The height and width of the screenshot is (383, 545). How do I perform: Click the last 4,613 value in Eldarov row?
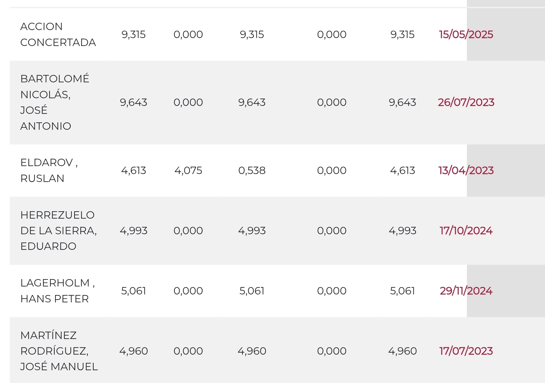pyautogui.click(x=403, y=170)
